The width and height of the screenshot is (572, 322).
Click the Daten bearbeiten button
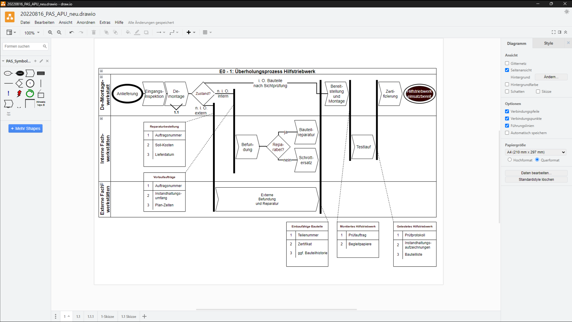tap(536, 173)
